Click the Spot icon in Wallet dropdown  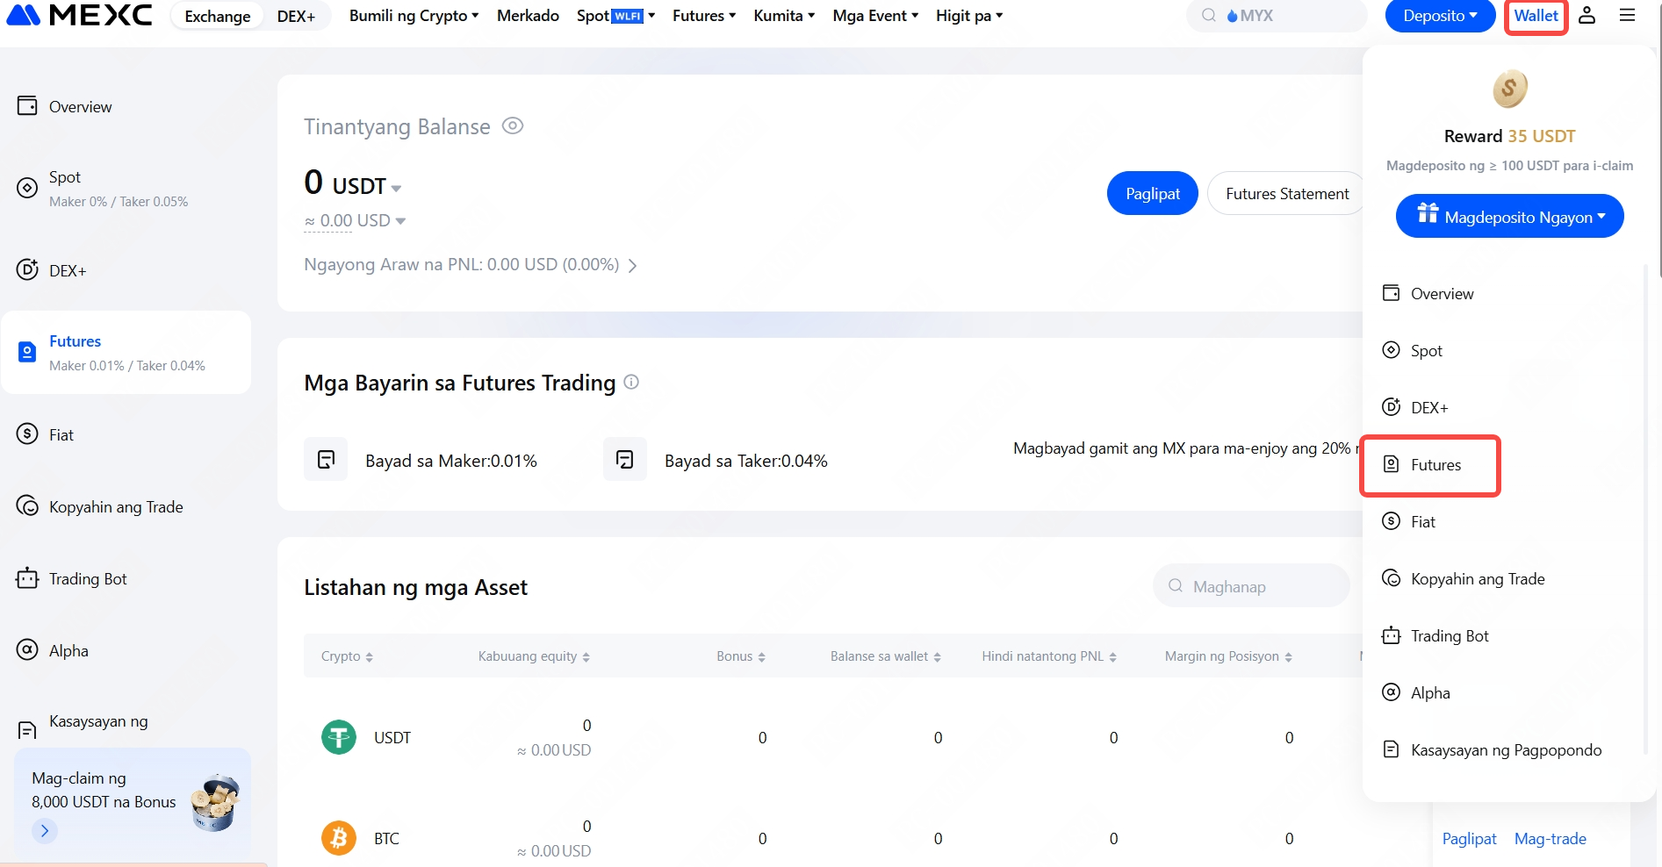click(x=1391, y=350)
